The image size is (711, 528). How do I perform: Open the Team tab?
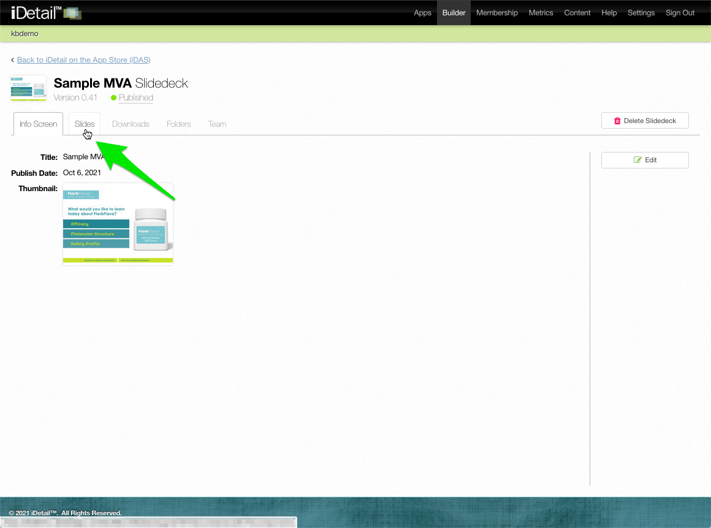(x=217, y=124)
